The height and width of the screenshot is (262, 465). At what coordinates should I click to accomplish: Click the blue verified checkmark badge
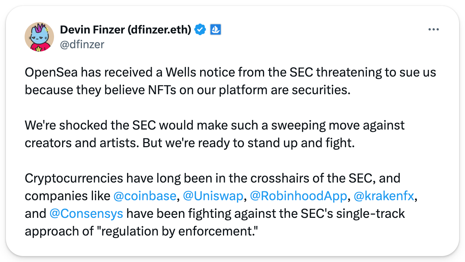[200, 30]
